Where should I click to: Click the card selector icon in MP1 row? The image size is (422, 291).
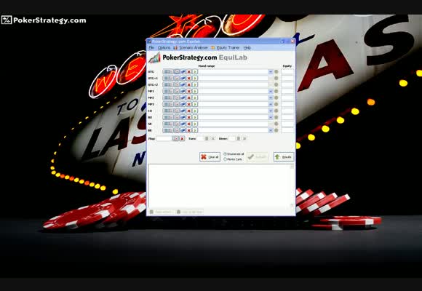point(177,91)
